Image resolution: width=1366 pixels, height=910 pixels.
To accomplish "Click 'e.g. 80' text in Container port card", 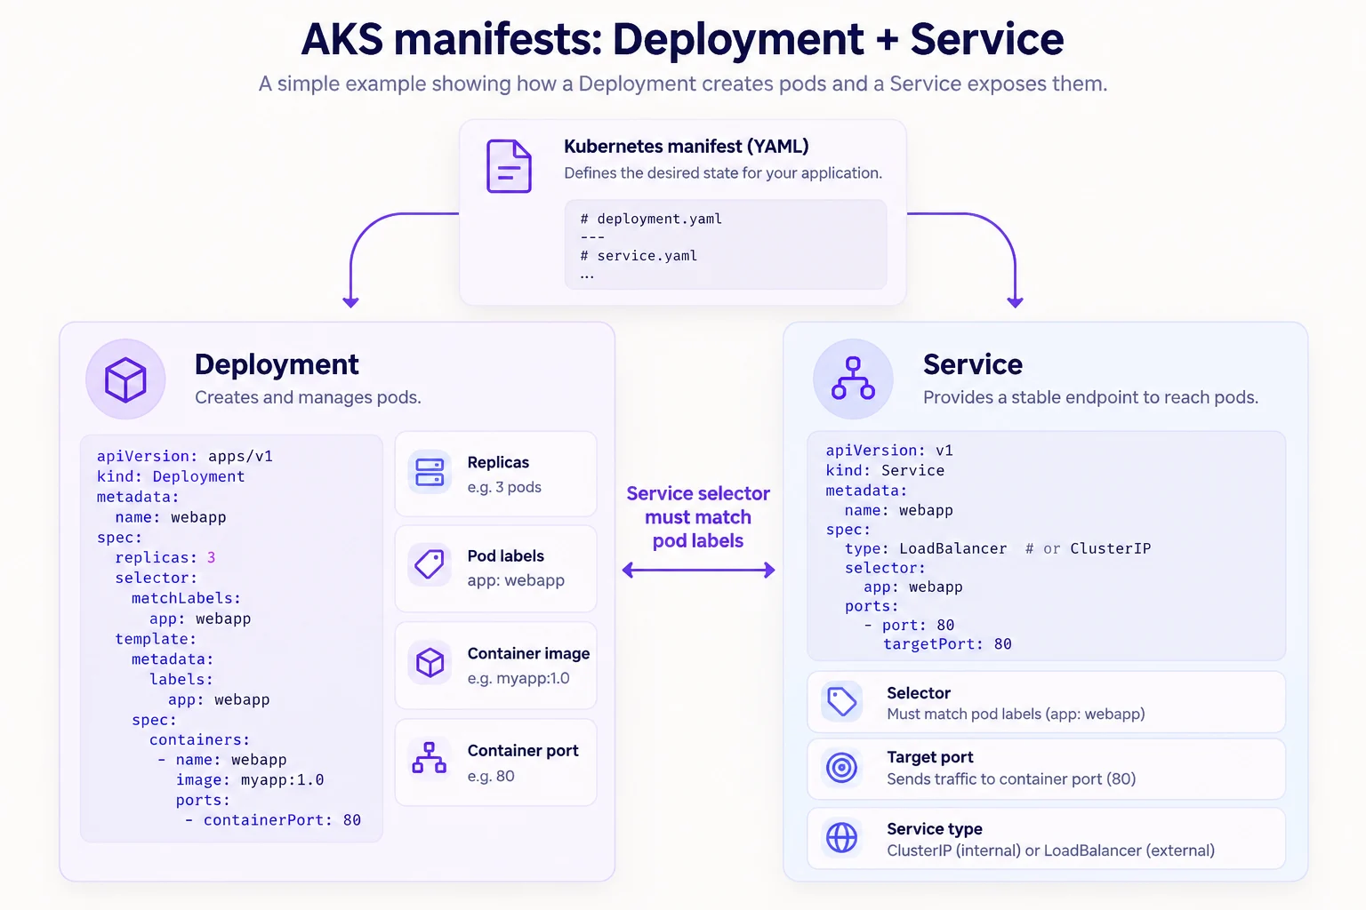I will [x=491, y=776].
